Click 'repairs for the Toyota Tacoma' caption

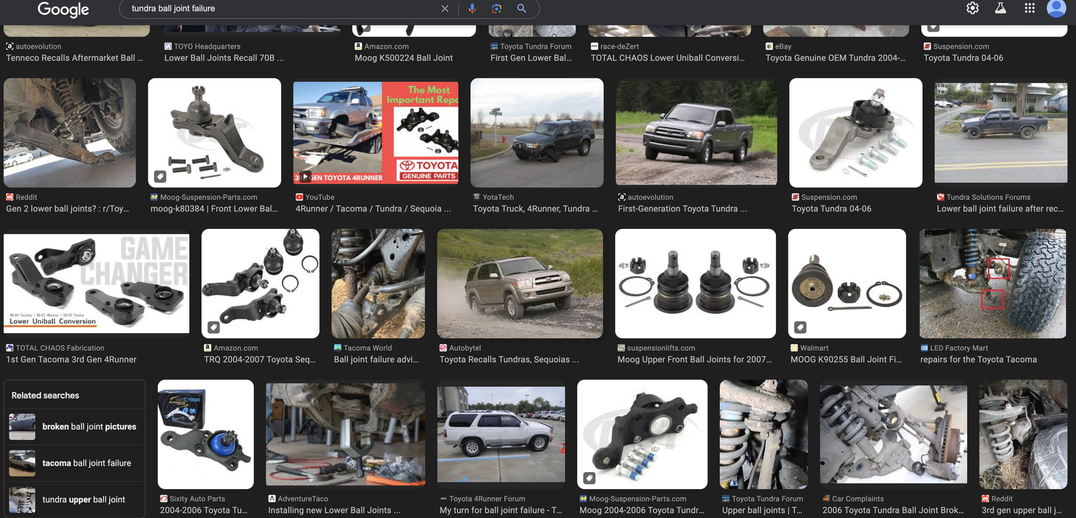click(979, 359)
